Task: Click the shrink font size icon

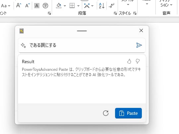Action: click(28, 5)
